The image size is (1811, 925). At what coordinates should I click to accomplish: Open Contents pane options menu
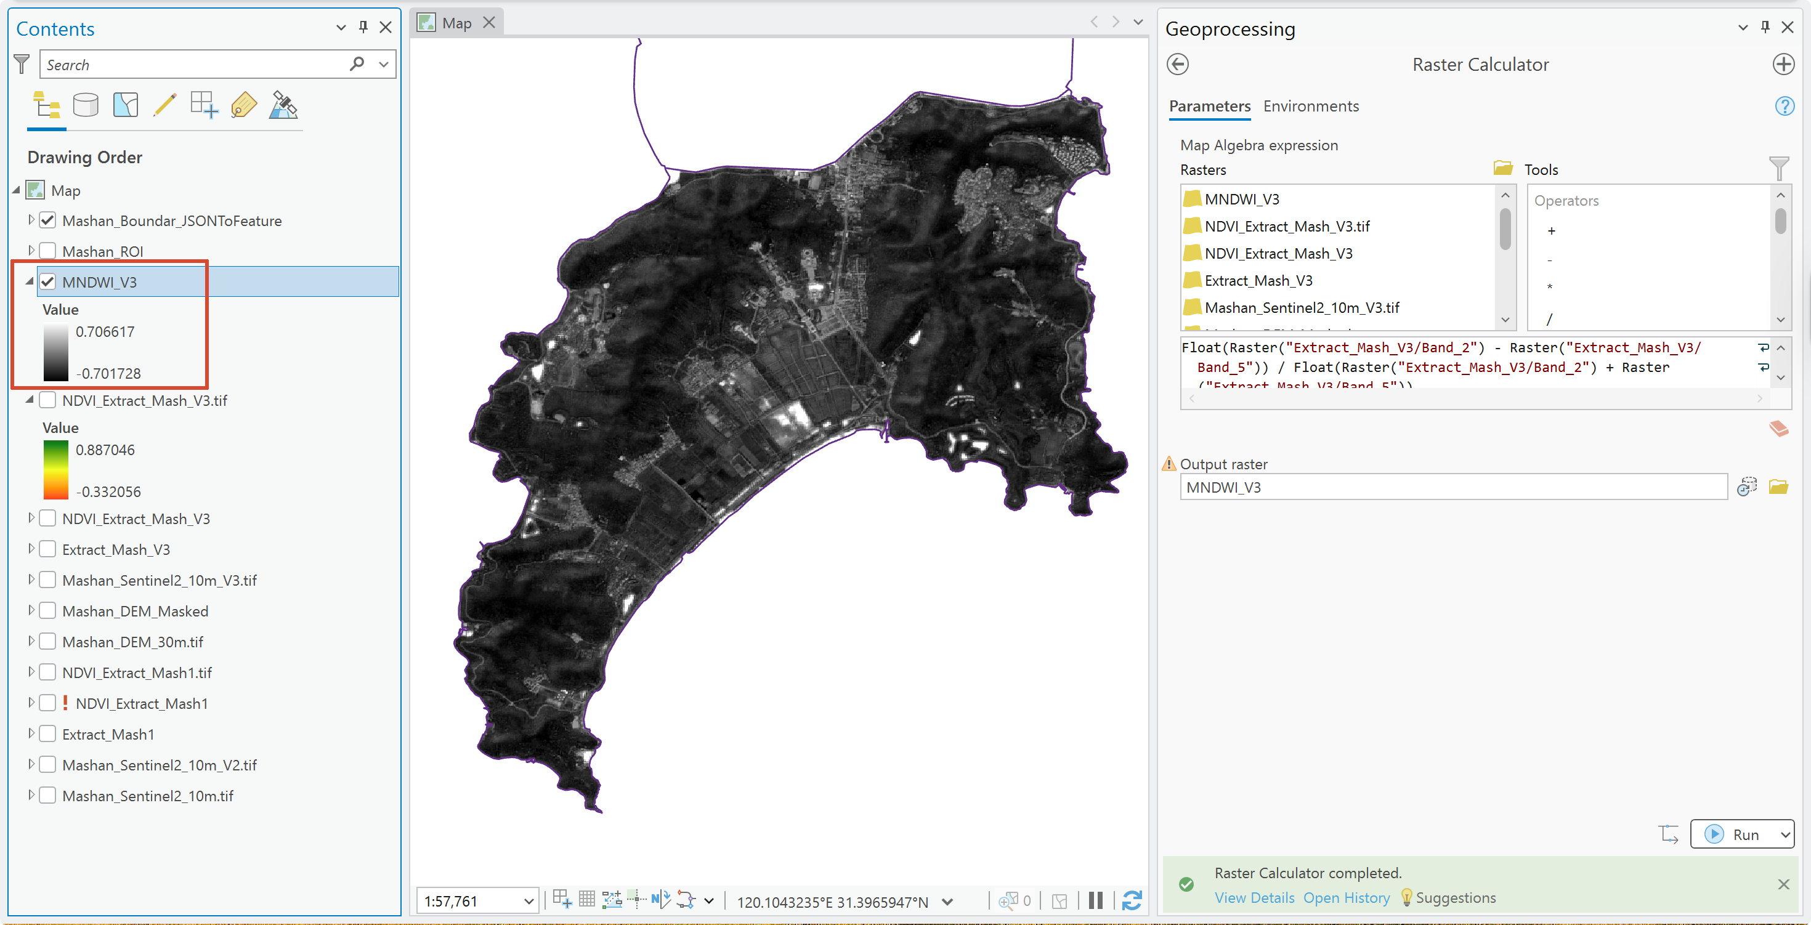pos(341,28)
